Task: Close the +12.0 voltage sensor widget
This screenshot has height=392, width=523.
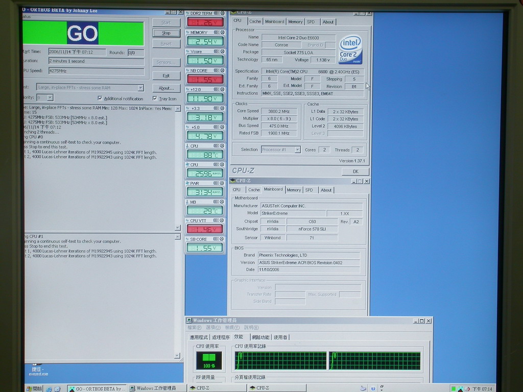Action: coord(223,89)
